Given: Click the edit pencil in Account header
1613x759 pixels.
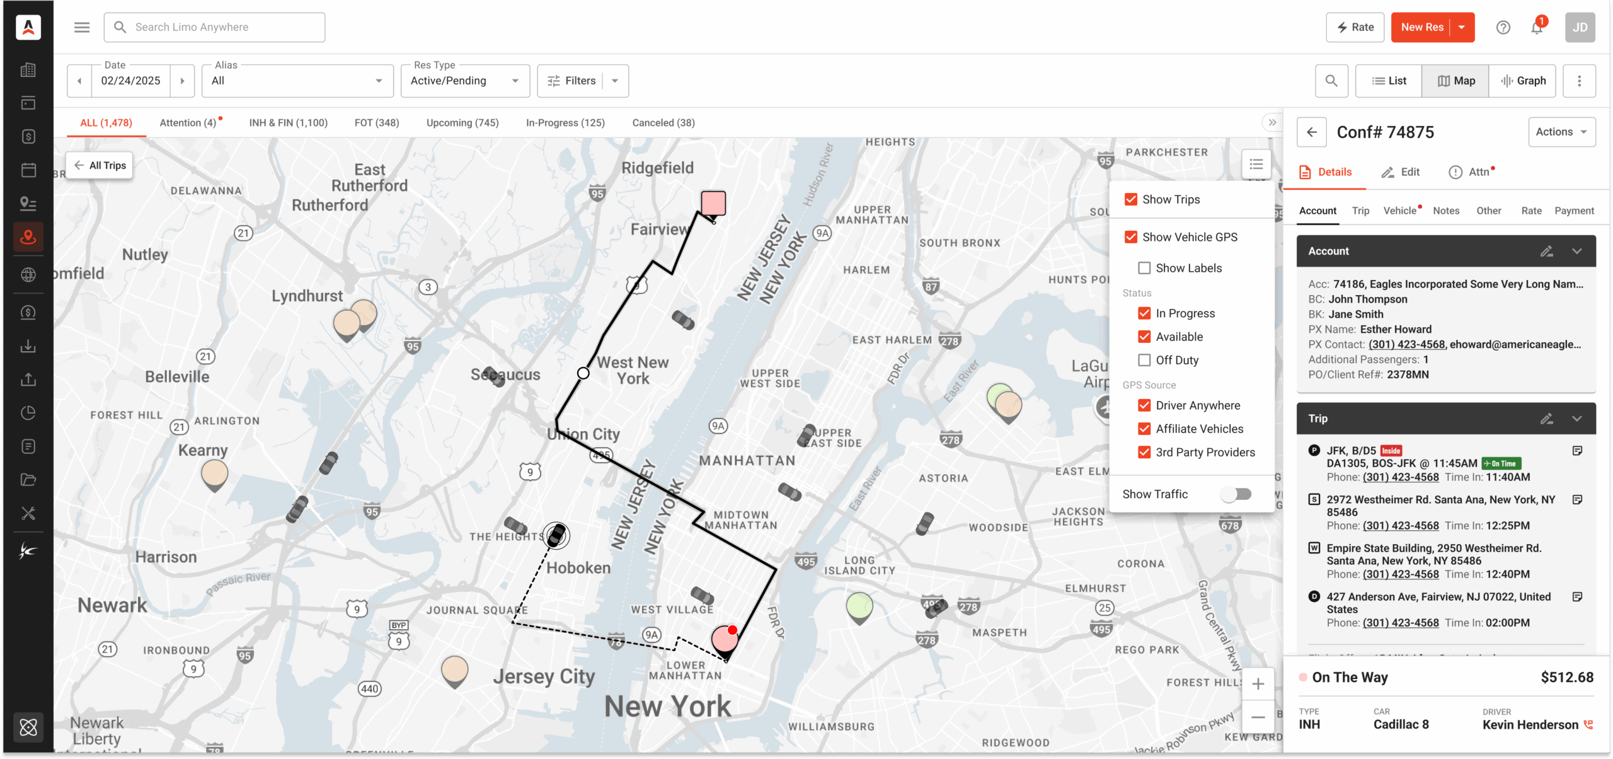Looking at the screenshot, I should (x=1546, y=251).
